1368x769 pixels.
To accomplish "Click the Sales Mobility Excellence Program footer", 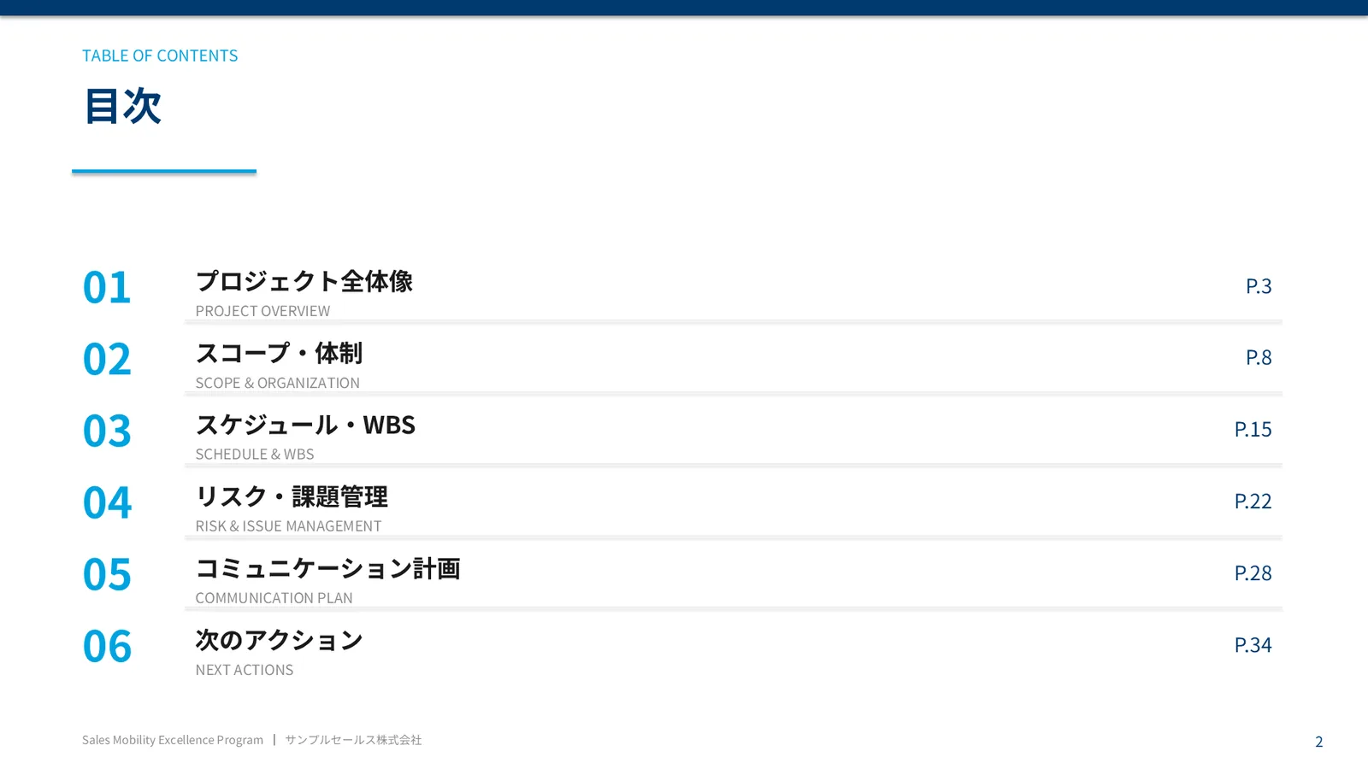I will (x=173, y=740).
